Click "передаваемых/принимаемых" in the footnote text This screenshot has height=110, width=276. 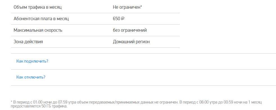point(114,102)
